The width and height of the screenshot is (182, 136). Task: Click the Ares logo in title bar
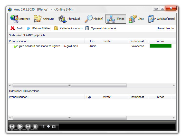click(10, 10)
